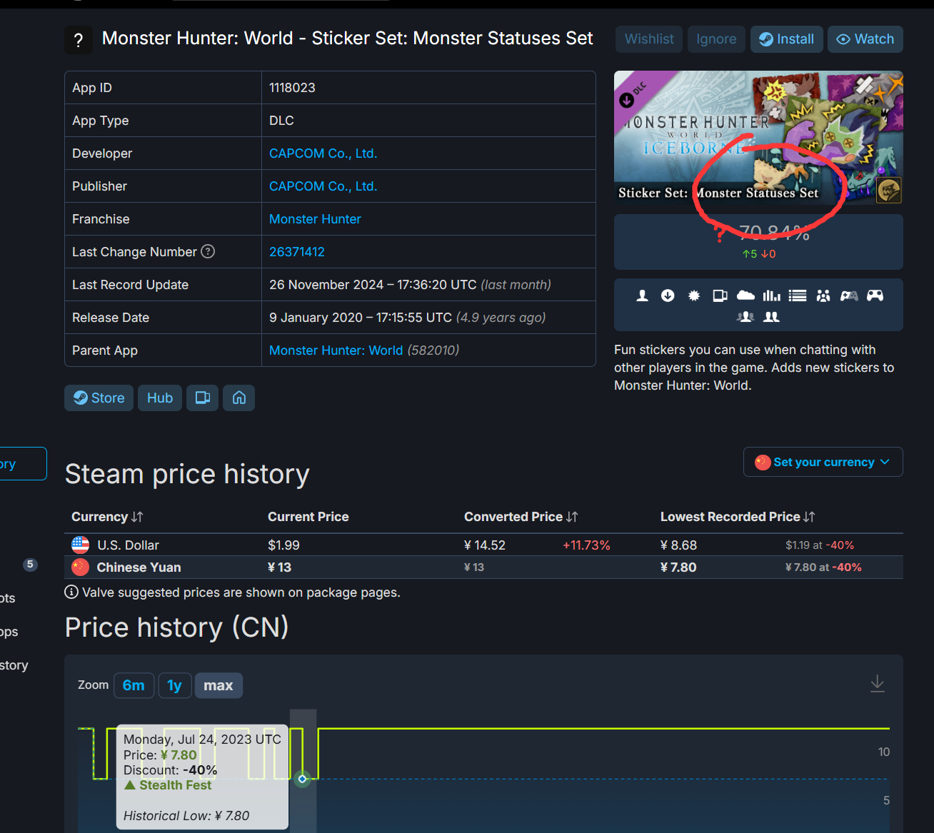Click the Steam Achievements starburst icon
The image size is (934, 833).
click(694, 296)
